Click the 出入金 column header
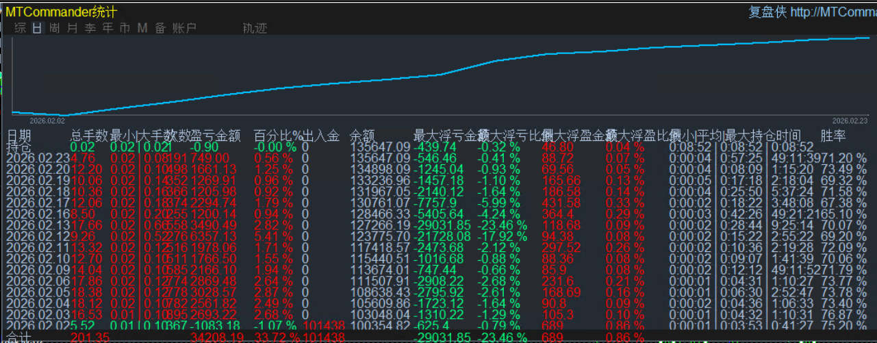This screenshot has height=343, width=877. tap(321, 136)
